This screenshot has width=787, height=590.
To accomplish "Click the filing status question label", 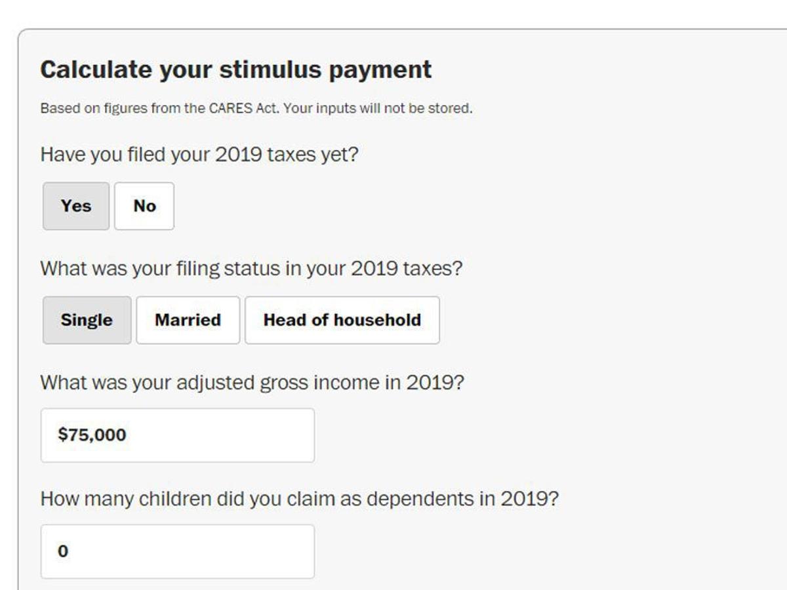I will pyautogui.click(x=251, y=269).
